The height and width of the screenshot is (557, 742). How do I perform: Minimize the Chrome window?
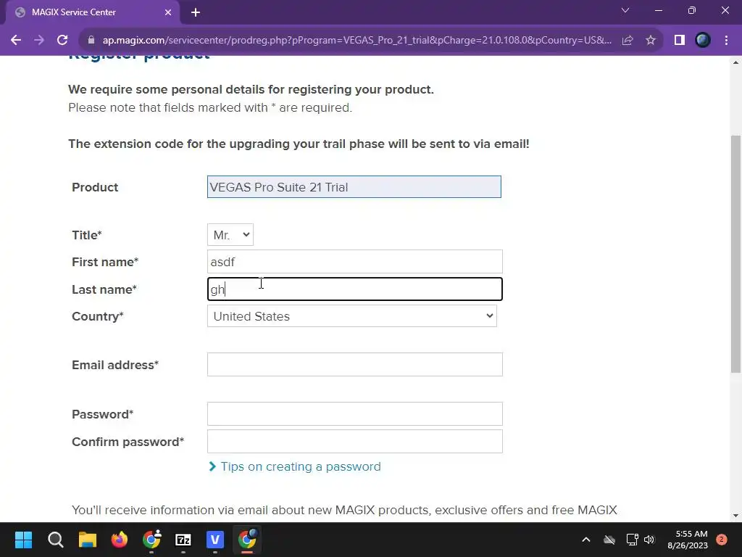659,10
